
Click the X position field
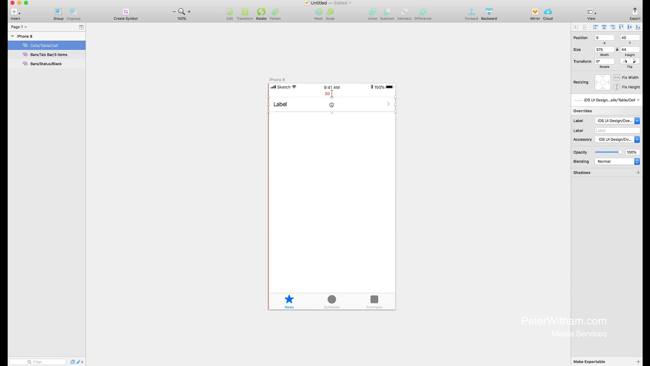coord(604,38)
